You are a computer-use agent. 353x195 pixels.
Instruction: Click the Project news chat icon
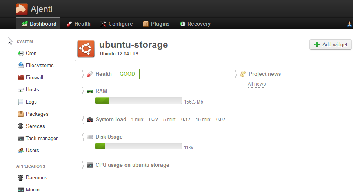243,74
